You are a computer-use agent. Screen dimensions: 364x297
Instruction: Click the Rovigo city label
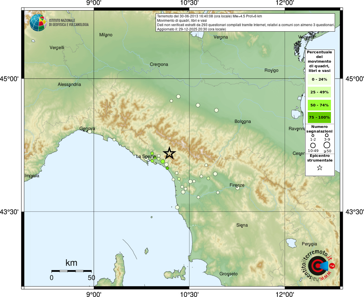[271, 70]
